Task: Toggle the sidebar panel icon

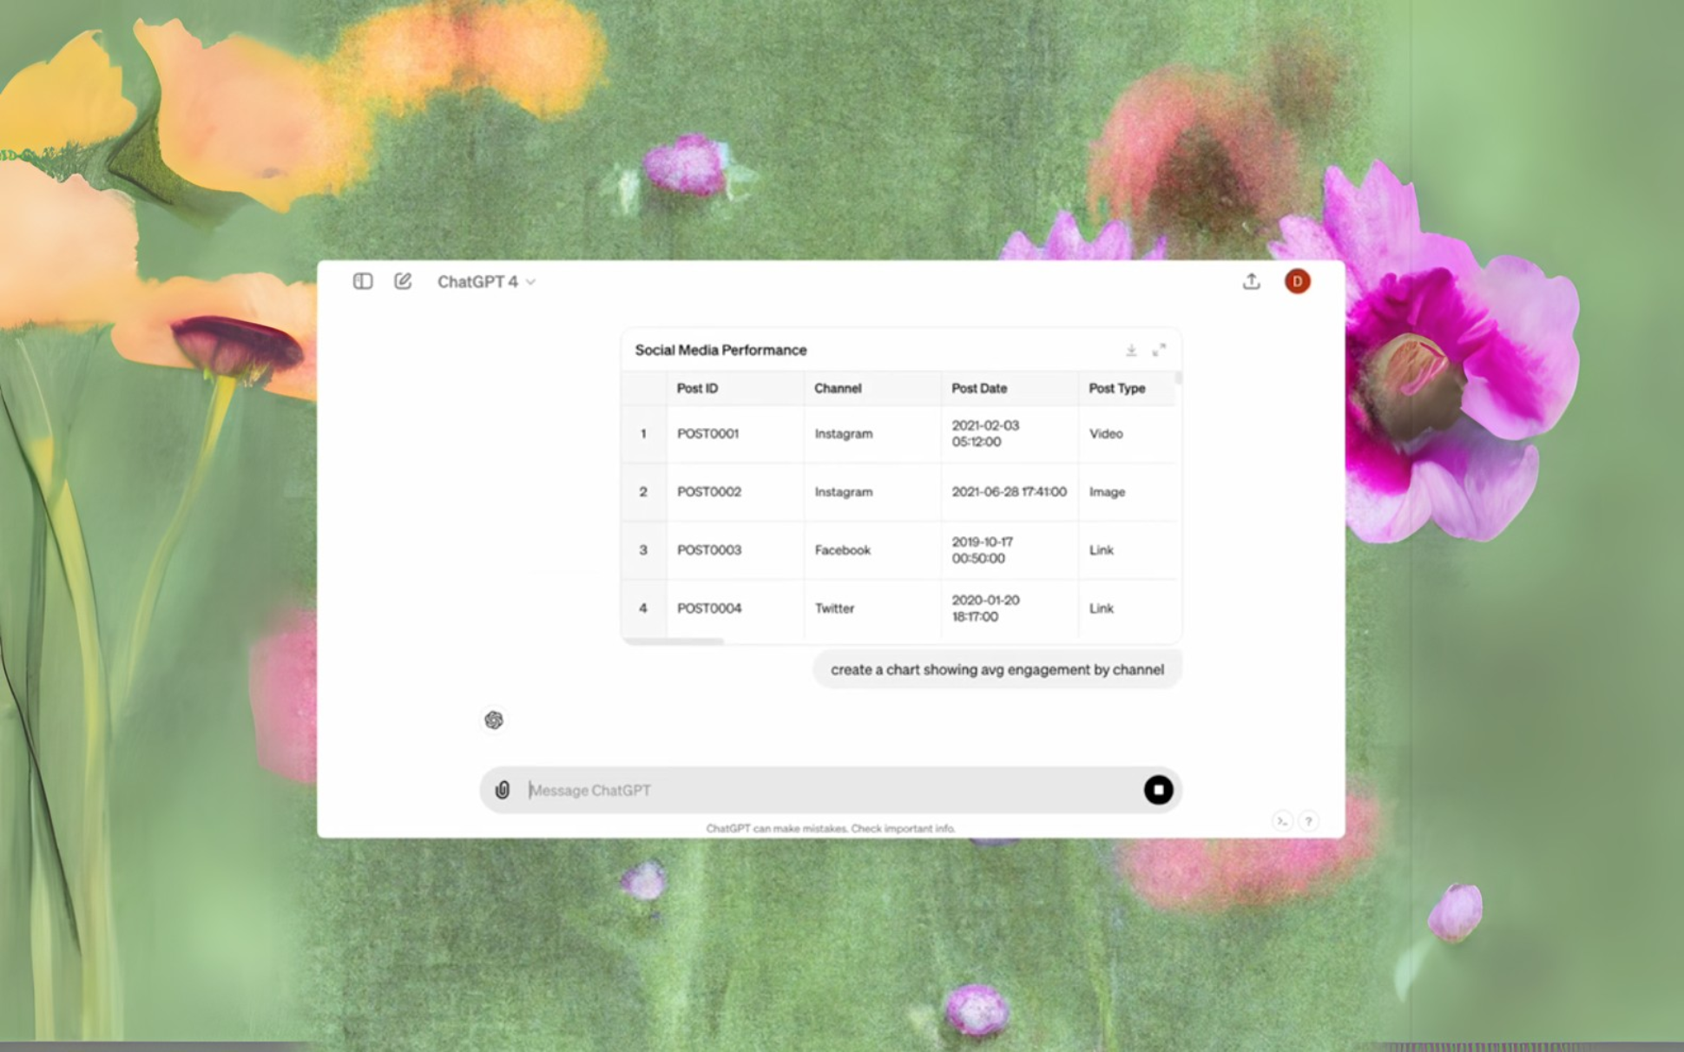Action: pos(363,281)
